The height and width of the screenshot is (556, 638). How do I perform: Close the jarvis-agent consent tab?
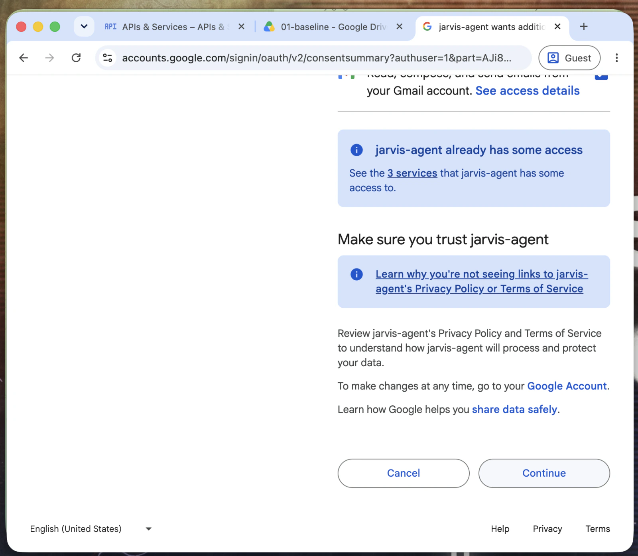[x=557, y=27]
